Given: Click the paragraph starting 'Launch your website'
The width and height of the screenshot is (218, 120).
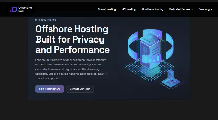Looking at the screenshot, I should 71,69.
